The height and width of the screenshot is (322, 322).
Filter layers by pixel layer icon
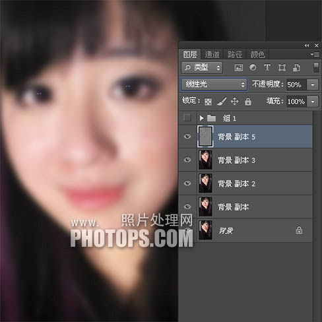pos(239,67)
